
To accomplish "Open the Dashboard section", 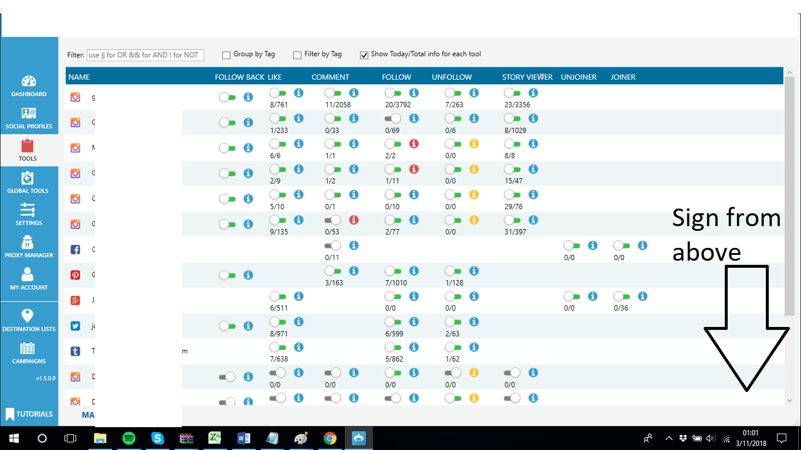I will (x=29, y=86).
